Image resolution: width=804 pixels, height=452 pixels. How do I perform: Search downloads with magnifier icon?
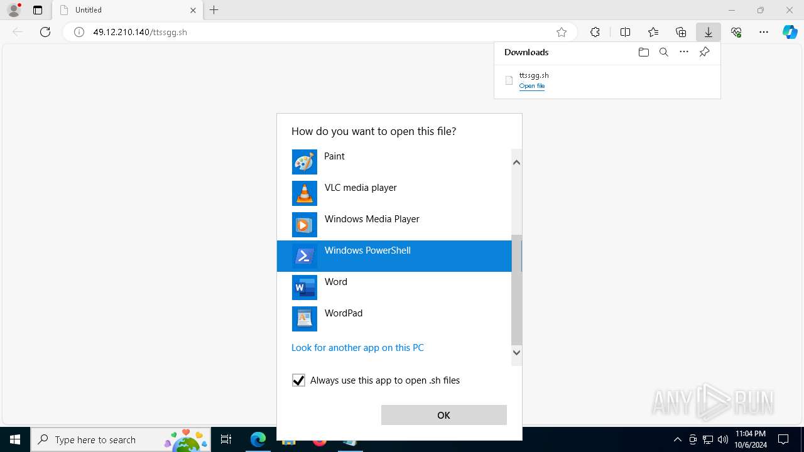coord(664,52)
